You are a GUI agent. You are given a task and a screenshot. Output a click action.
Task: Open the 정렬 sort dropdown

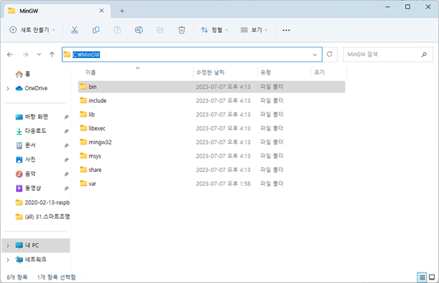click(215, 30)
